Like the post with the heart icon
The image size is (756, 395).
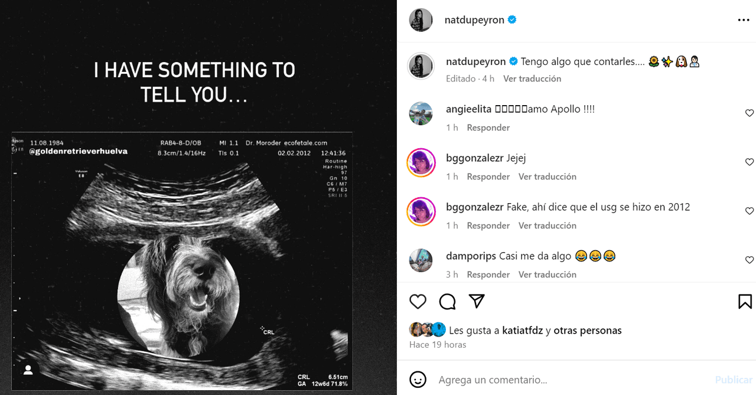pyautogui.click(x=418, y=301)
